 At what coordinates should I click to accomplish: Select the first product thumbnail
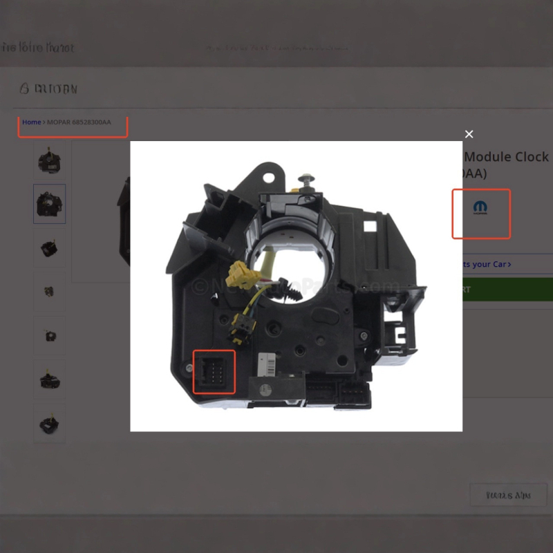tap(49, 161)
